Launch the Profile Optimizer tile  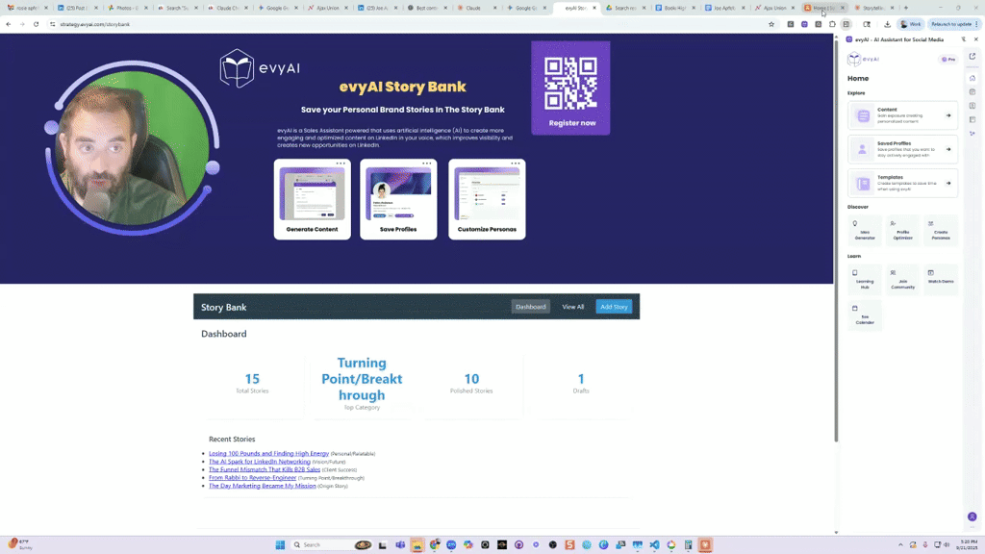902,230
